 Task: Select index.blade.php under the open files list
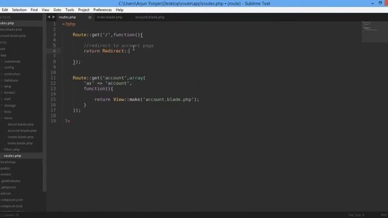[x=11, y=30]
